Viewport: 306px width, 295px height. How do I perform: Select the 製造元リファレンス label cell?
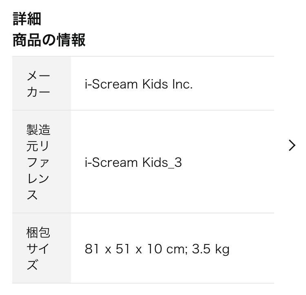[x=39, y=162]
